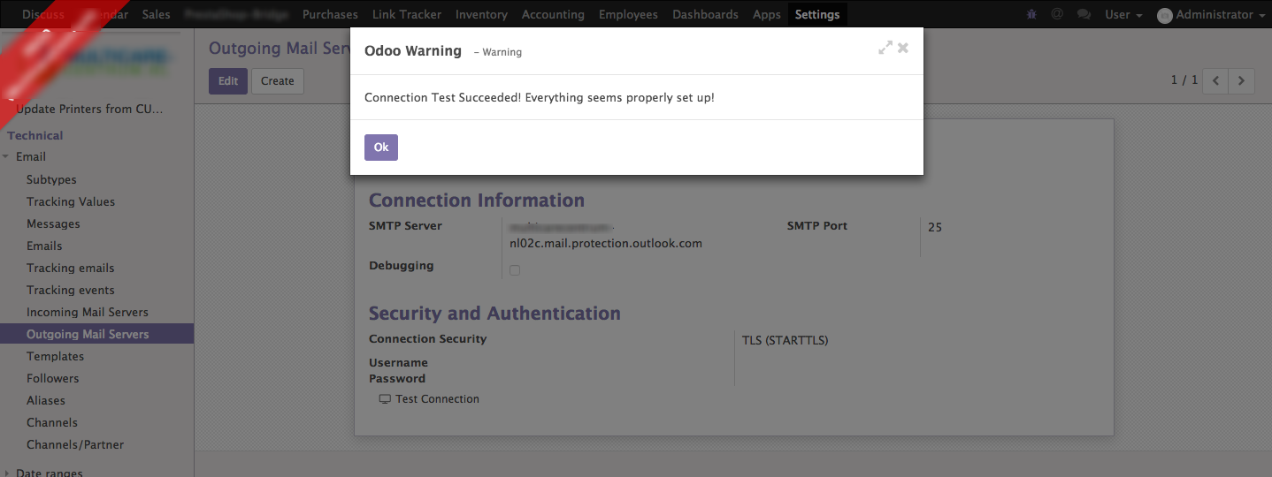Open Tracking emails in the sidebar
The image size is (1272, 477).
(71, 268)
